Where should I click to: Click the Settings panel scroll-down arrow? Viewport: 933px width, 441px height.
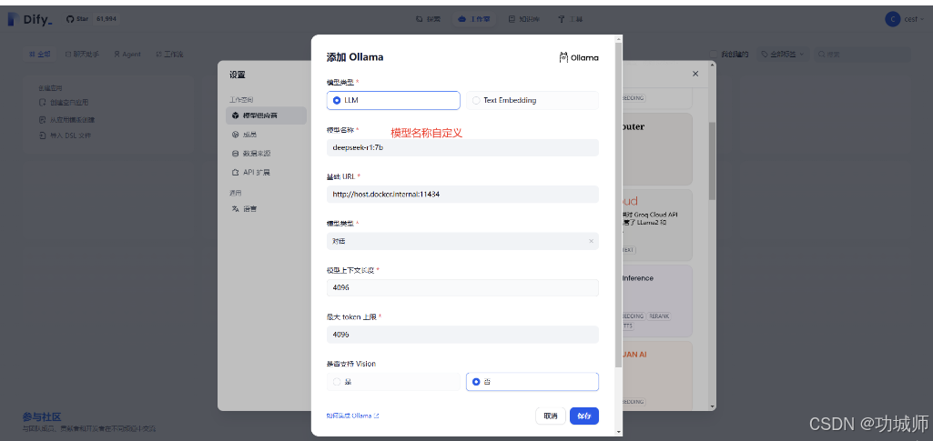[712, 406]
